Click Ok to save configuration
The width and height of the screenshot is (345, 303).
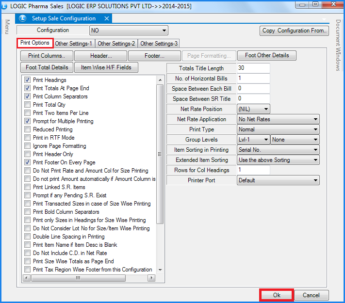[277, 295]
